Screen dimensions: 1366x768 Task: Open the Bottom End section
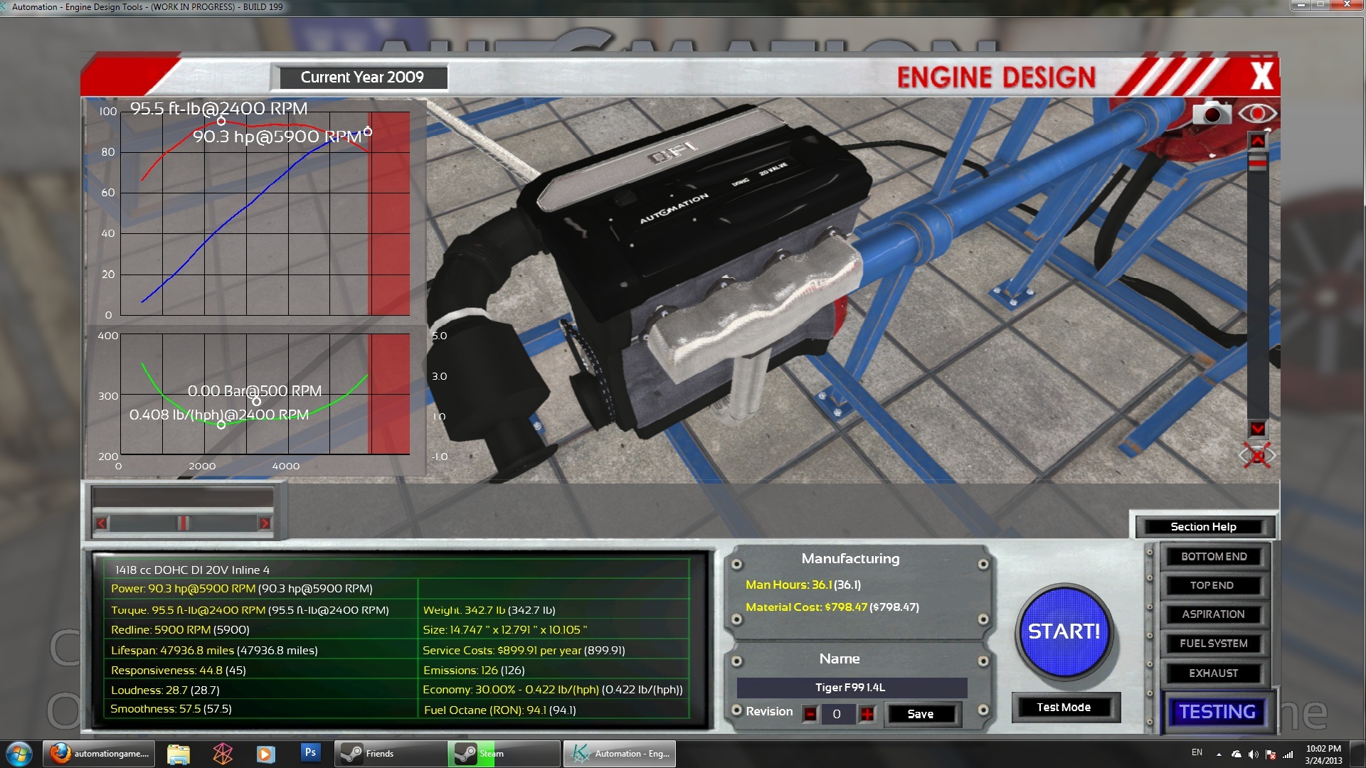click(x=1214, y=557)
